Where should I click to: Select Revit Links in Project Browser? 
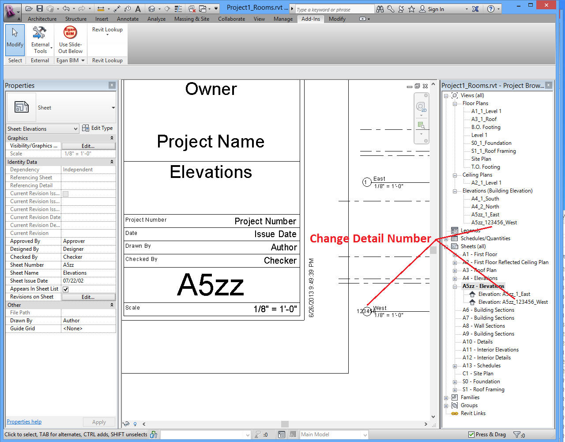473,413
